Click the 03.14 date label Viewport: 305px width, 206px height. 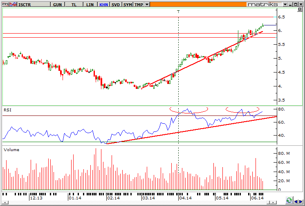pos(148,198)
